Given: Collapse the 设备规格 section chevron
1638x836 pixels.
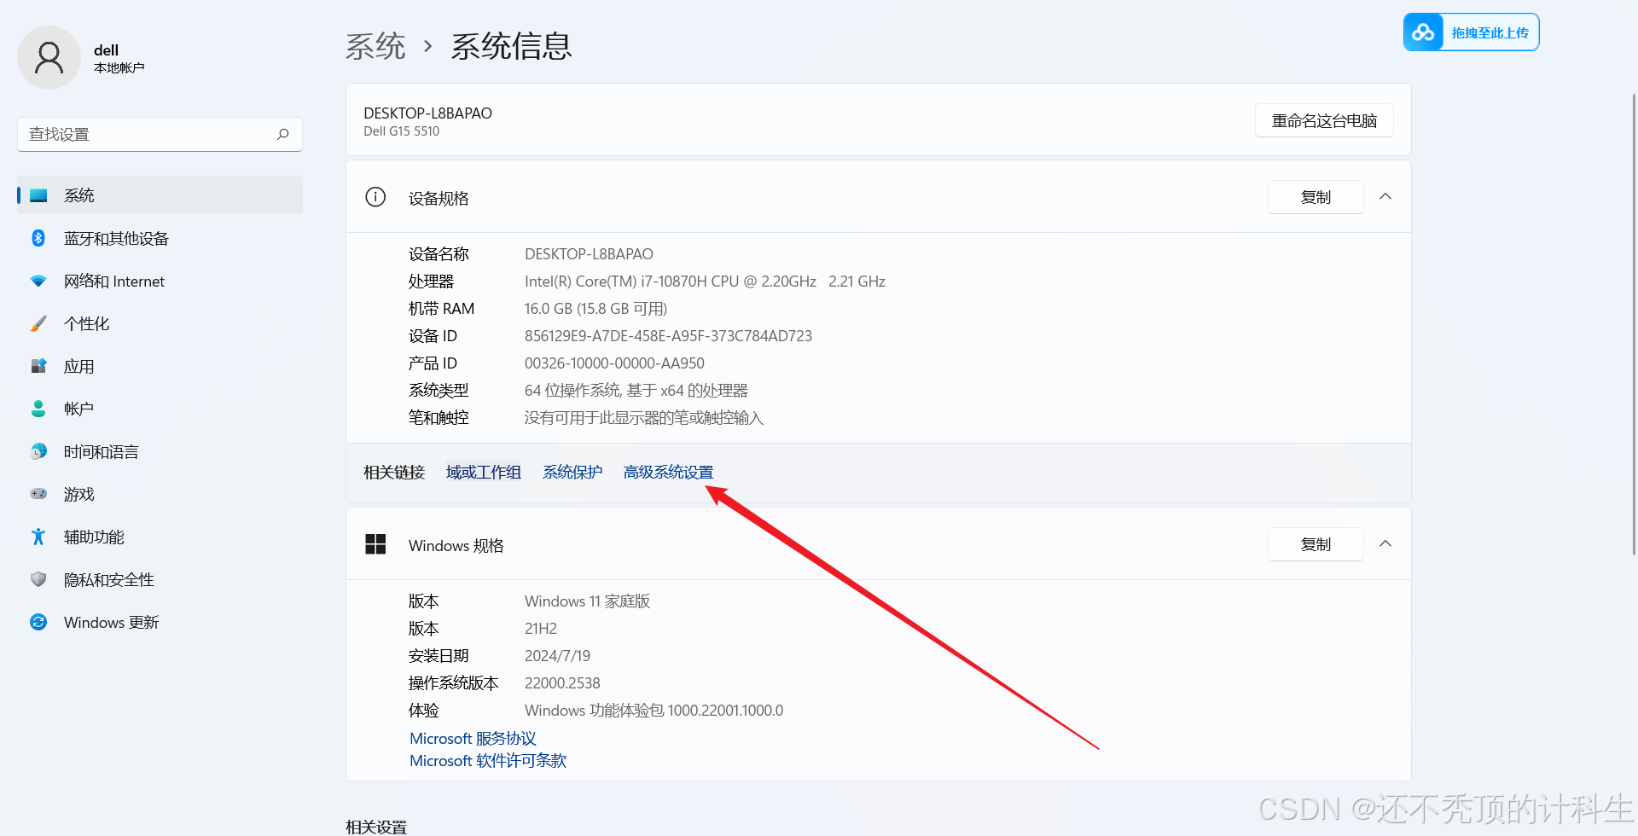Looking at the screenshot, I should tap(1385, 197).
